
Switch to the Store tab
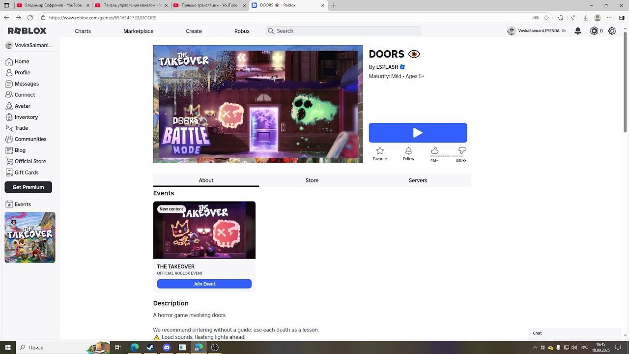312,180
